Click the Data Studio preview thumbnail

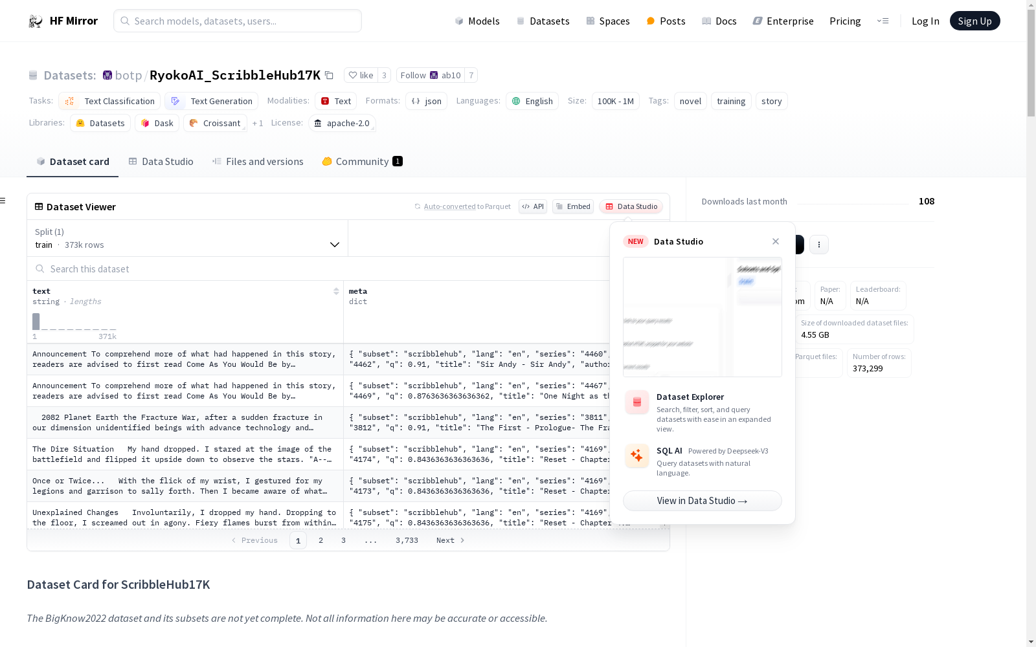(703, 317)
